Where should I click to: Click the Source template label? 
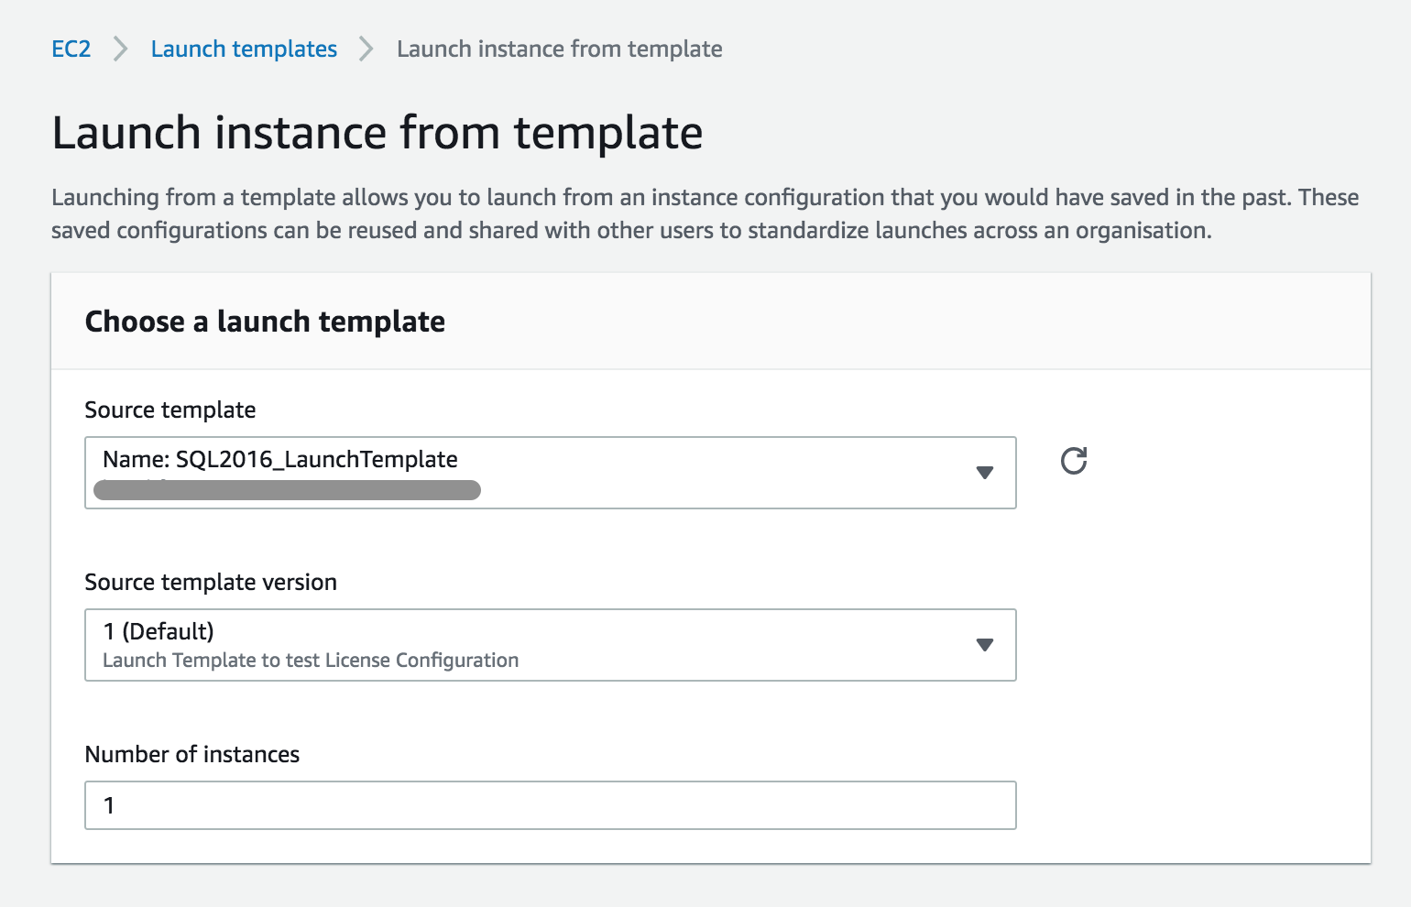coord(170,410)
